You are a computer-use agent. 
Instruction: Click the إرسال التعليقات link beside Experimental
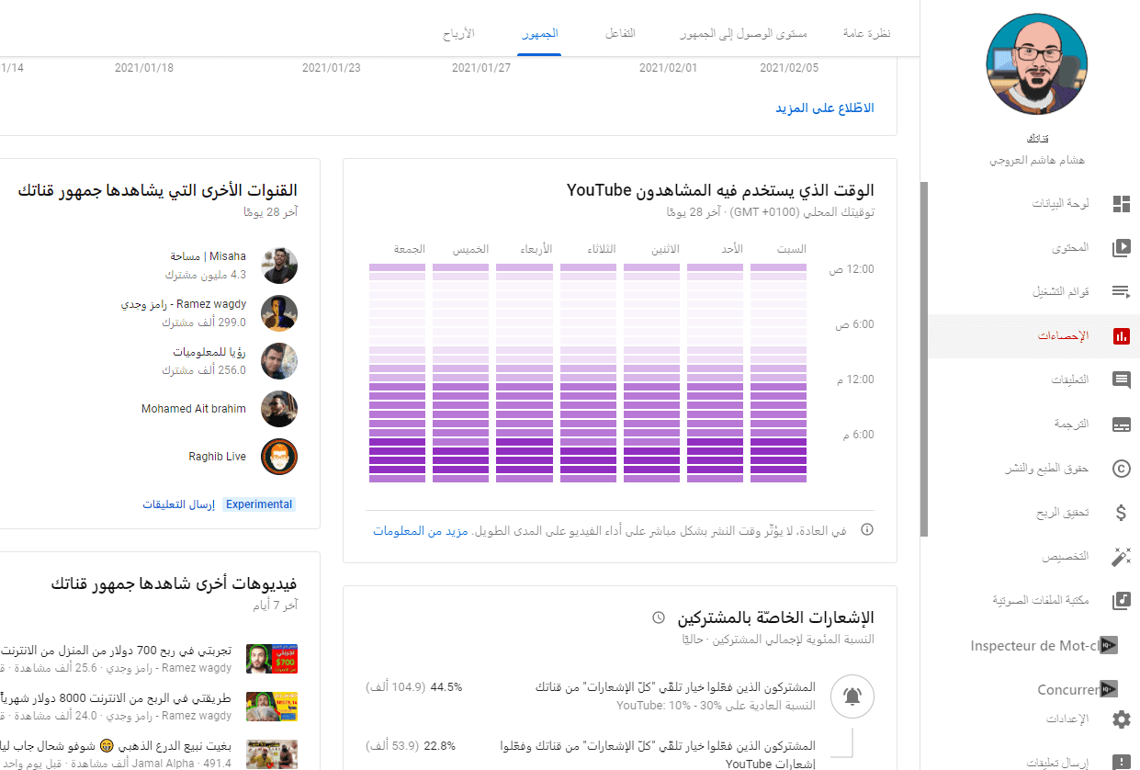coord(178,504)
